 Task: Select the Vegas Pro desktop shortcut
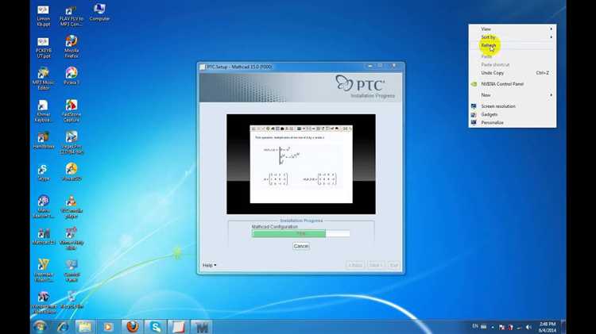pyautogui.click(x=72, y=142)
